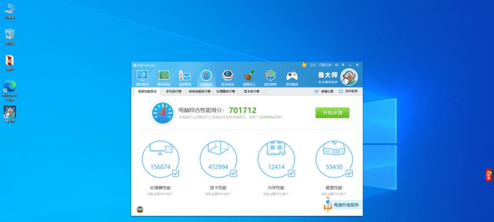Click the gold medal icon in title bar
Screen dimensions: 494x222
click(x=304, y=64)
